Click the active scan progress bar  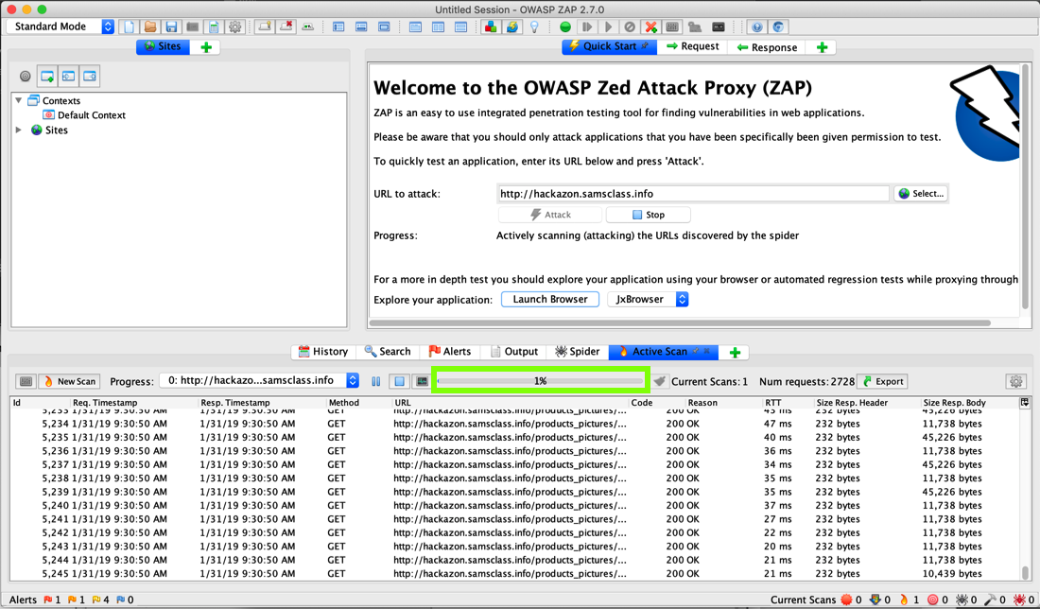click(x=540, y=381)
